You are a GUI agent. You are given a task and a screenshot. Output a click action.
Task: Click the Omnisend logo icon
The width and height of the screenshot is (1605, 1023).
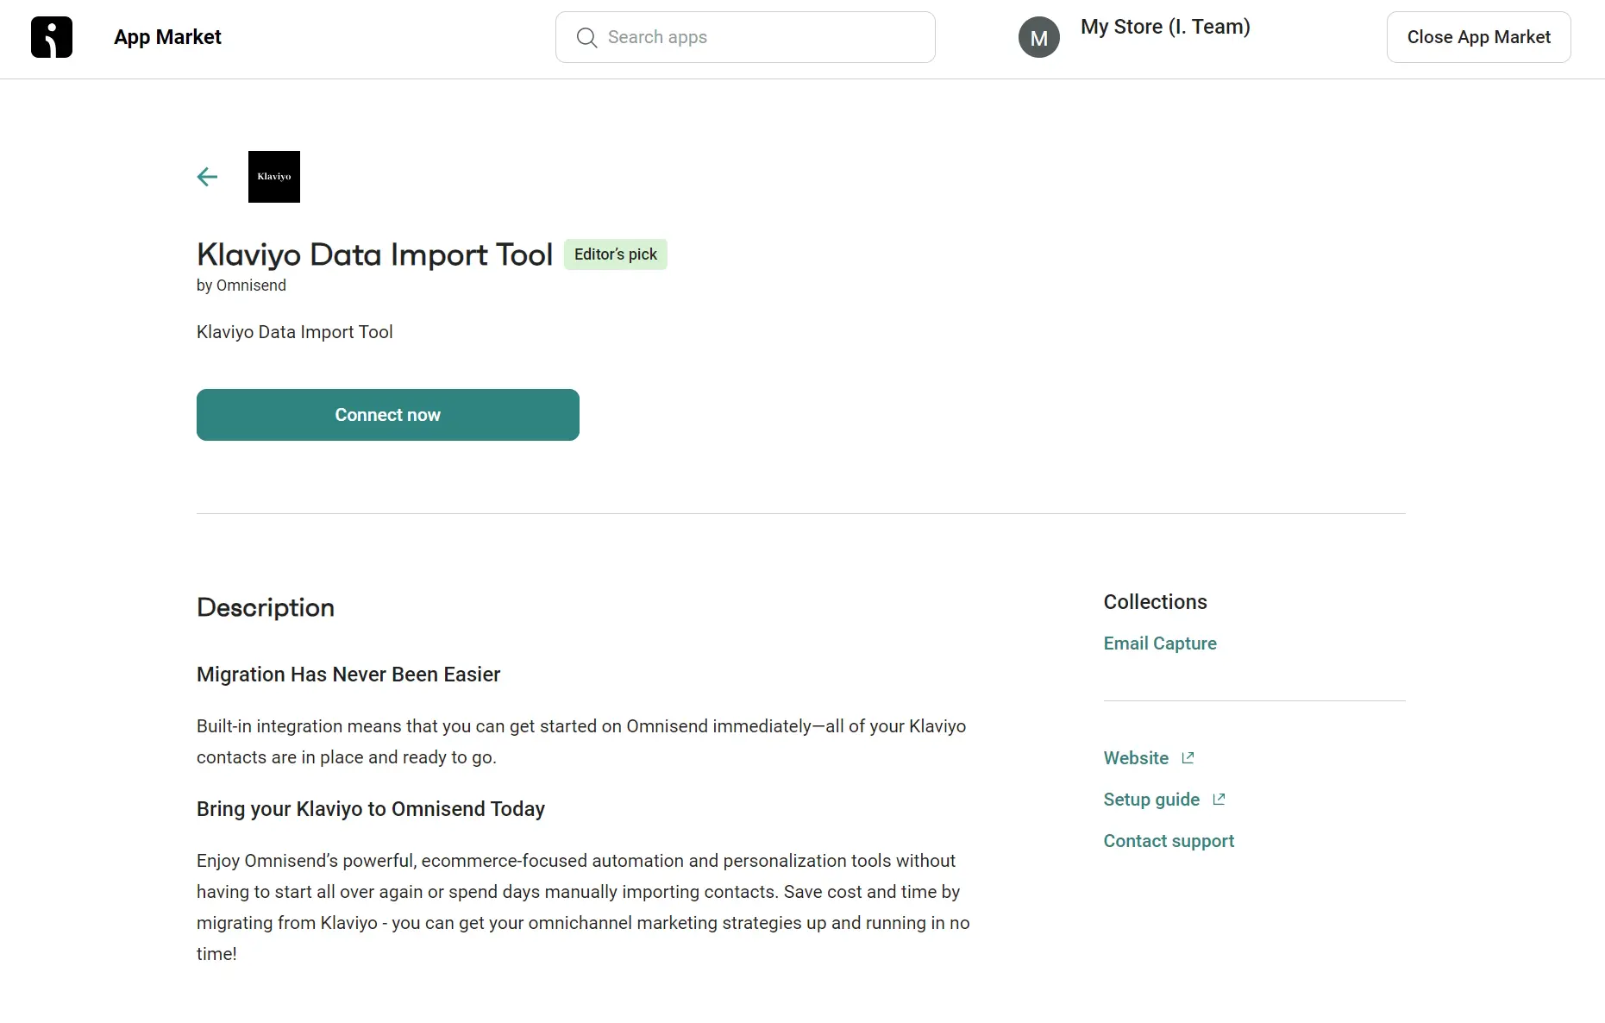click(x=52, y=37)
